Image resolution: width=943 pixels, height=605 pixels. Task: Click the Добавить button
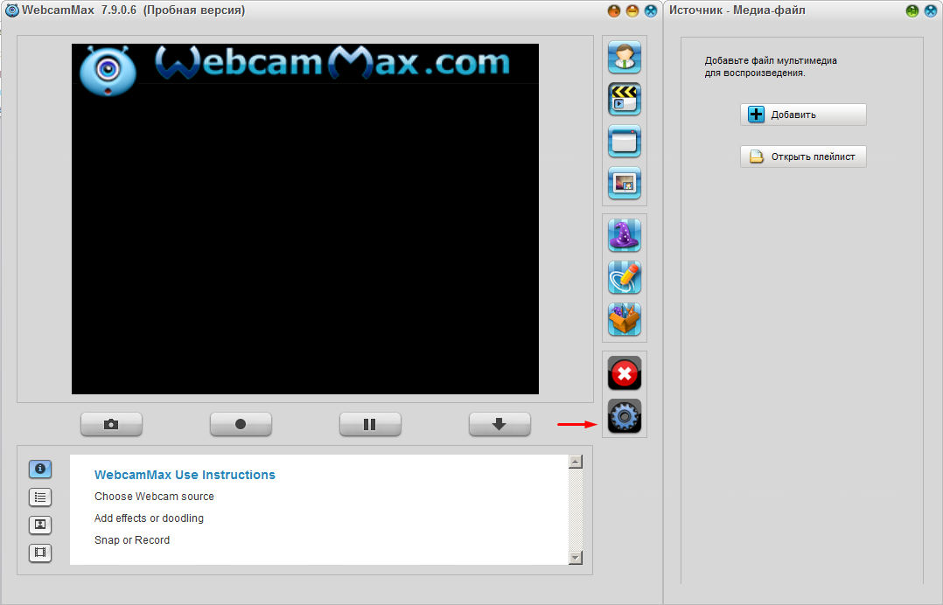coord(803,115)
